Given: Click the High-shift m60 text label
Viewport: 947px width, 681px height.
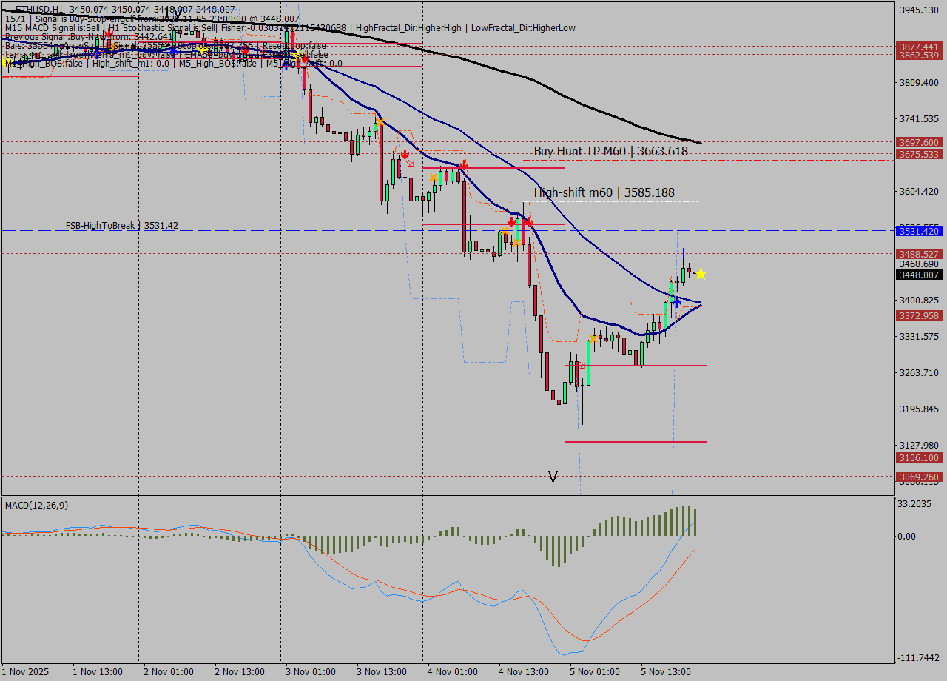Looking at the screenshot, I should point(604,192).
